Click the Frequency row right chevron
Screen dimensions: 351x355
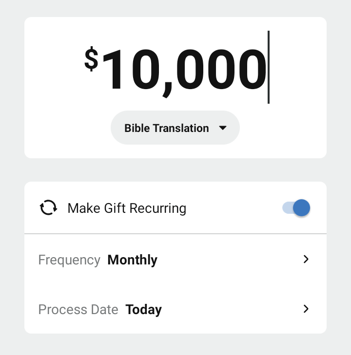click(306, 259)
